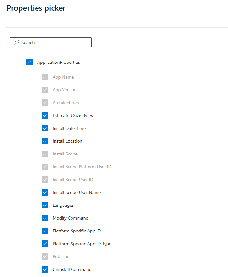Click the Install Date Time label
228x277 pixels.
pos(69,128)
